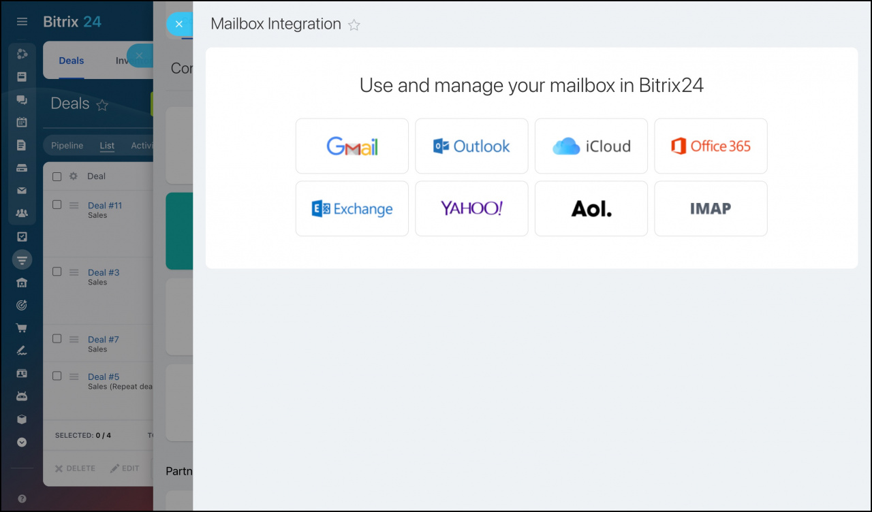Open the Deal #3 link
872x512 pixels.
pos(104,272)
